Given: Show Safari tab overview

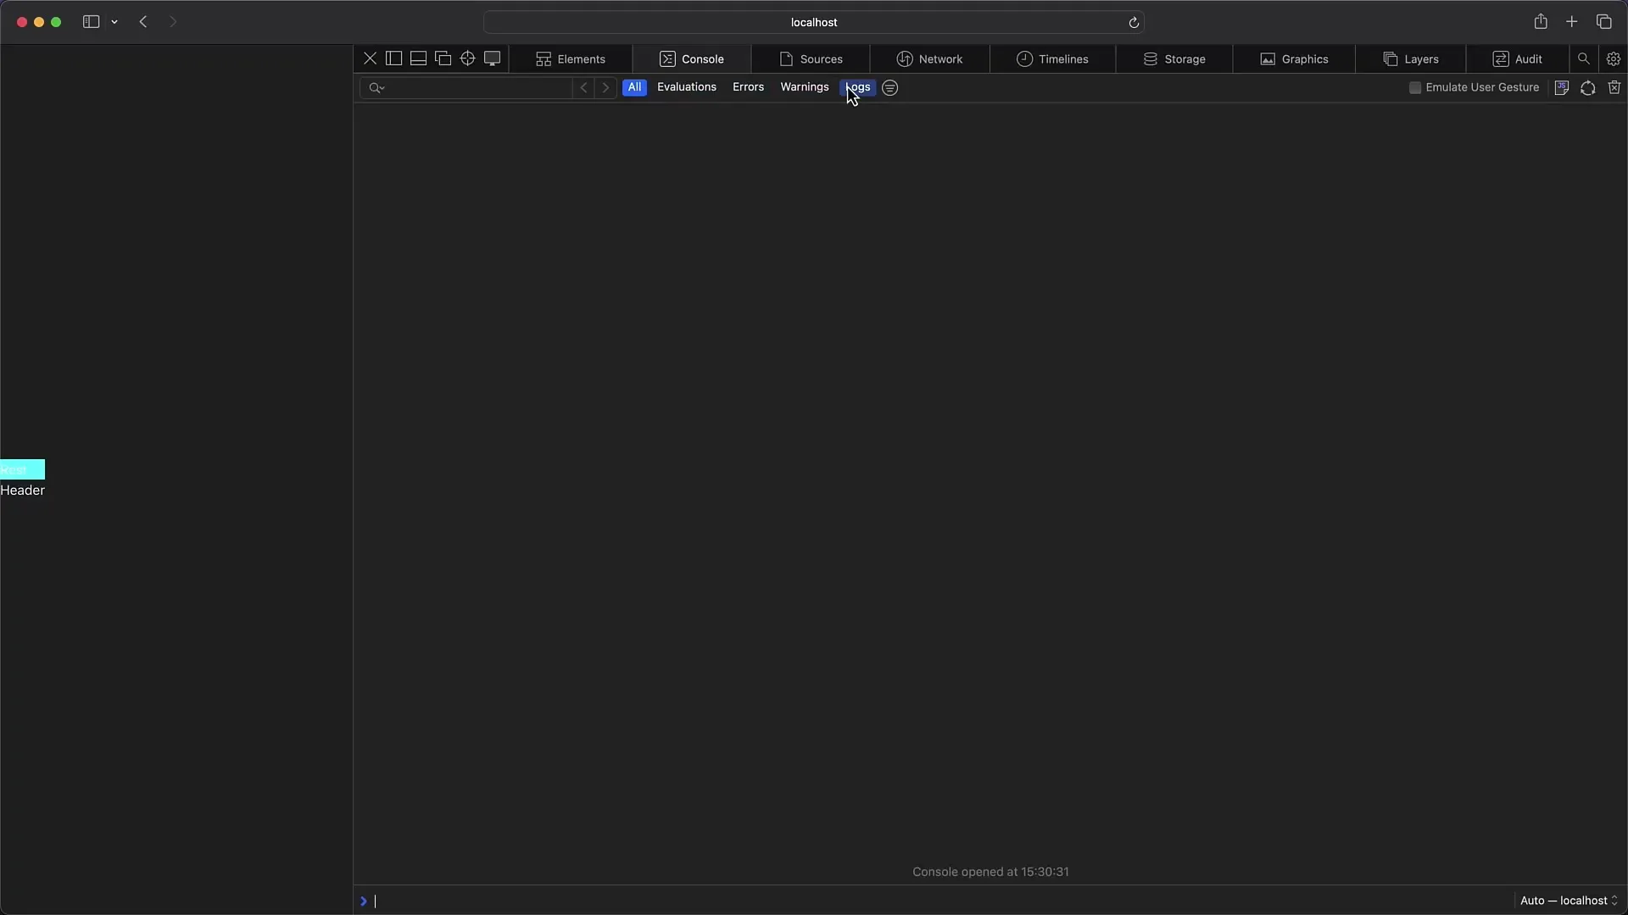Looking at the screenshot, I should (x=1604, y=22).
